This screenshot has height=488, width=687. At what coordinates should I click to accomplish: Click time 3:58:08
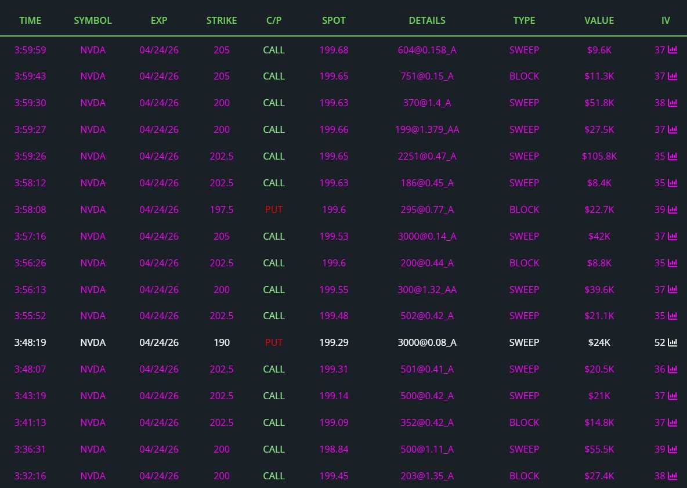30,210
